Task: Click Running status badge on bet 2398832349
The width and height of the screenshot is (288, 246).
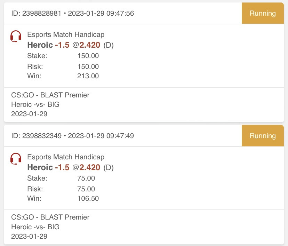Action: pos(263,136)
